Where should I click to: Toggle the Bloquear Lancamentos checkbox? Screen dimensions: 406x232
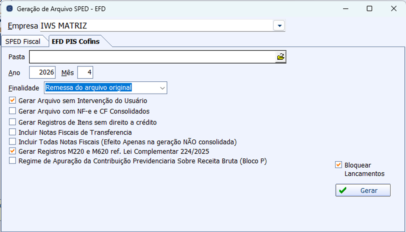coord(338,165)
